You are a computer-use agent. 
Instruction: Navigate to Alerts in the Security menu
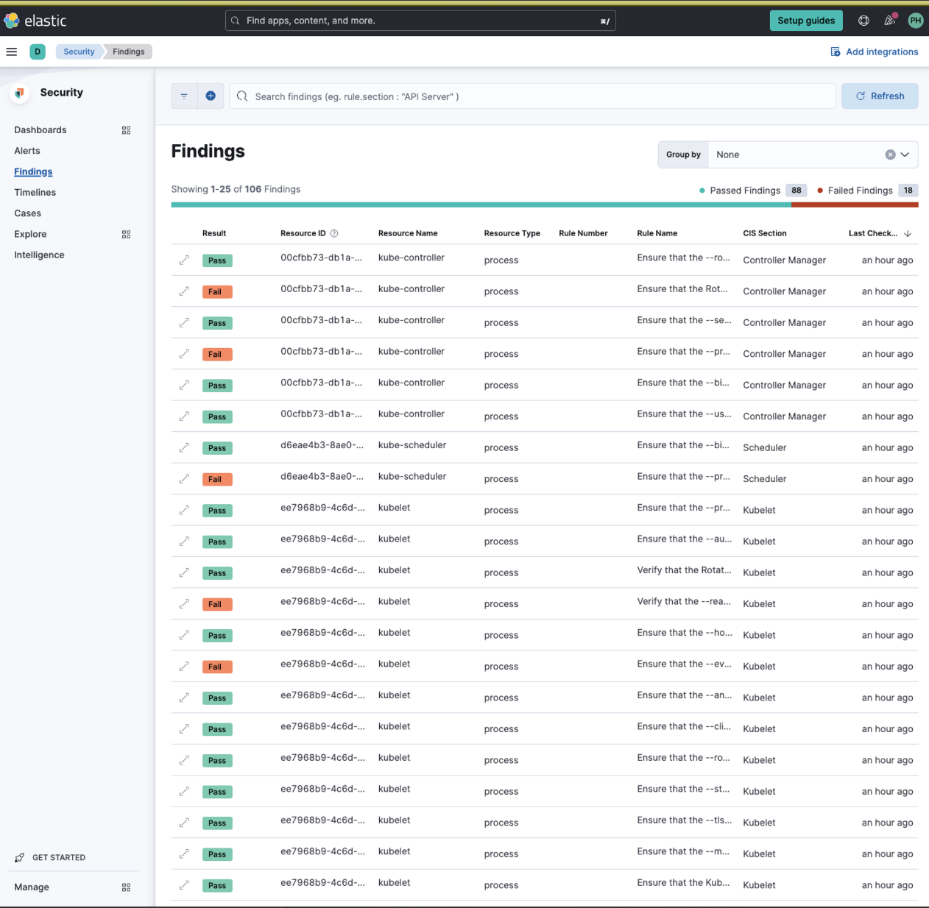27,150
